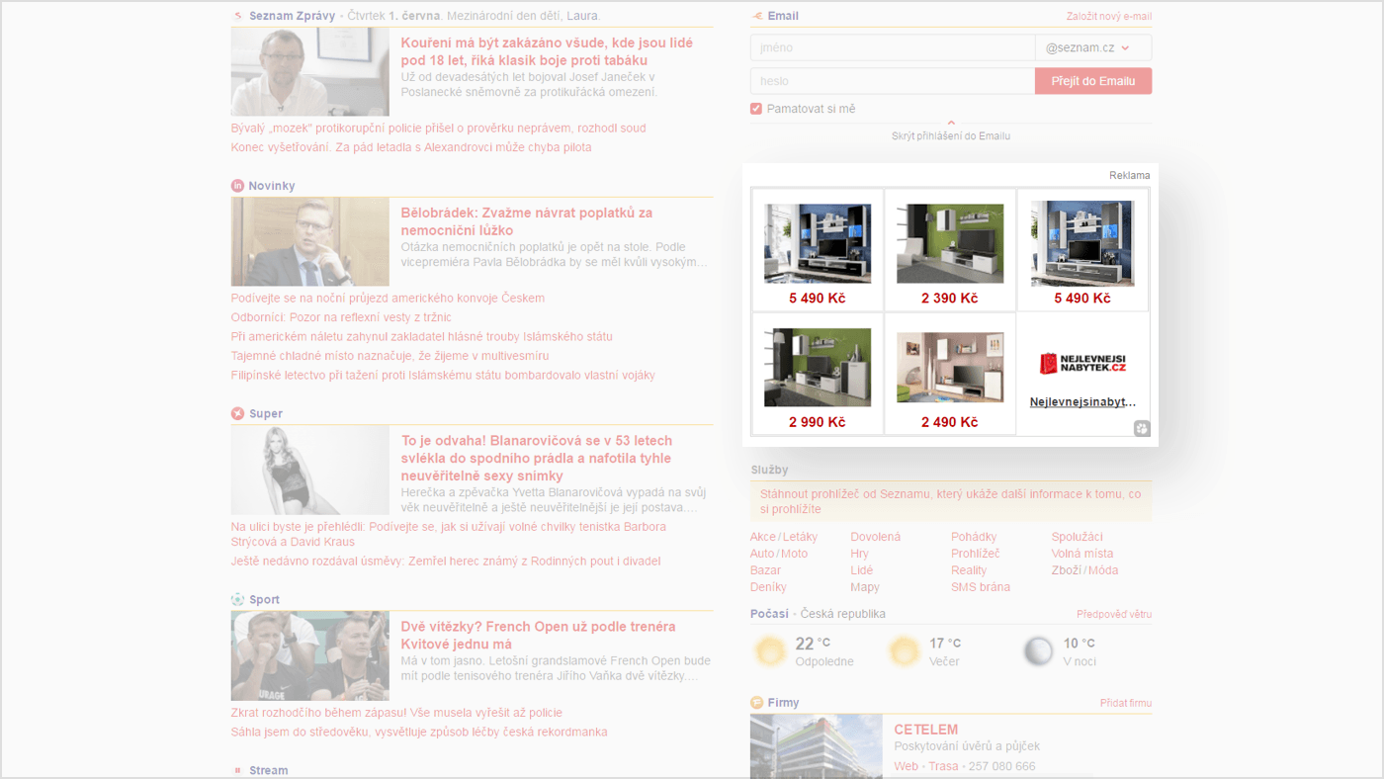Open the Pohádky services link
Viewport: 1384px width, 779px height.
(974, 537)
